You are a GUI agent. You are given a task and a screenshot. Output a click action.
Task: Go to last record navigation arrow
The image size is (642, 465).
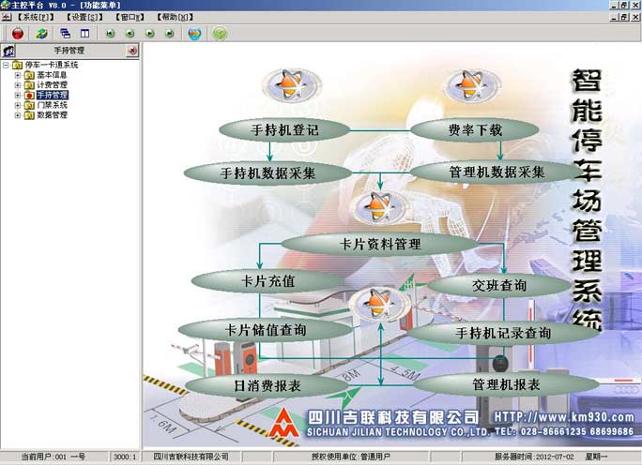click(170, 34)
